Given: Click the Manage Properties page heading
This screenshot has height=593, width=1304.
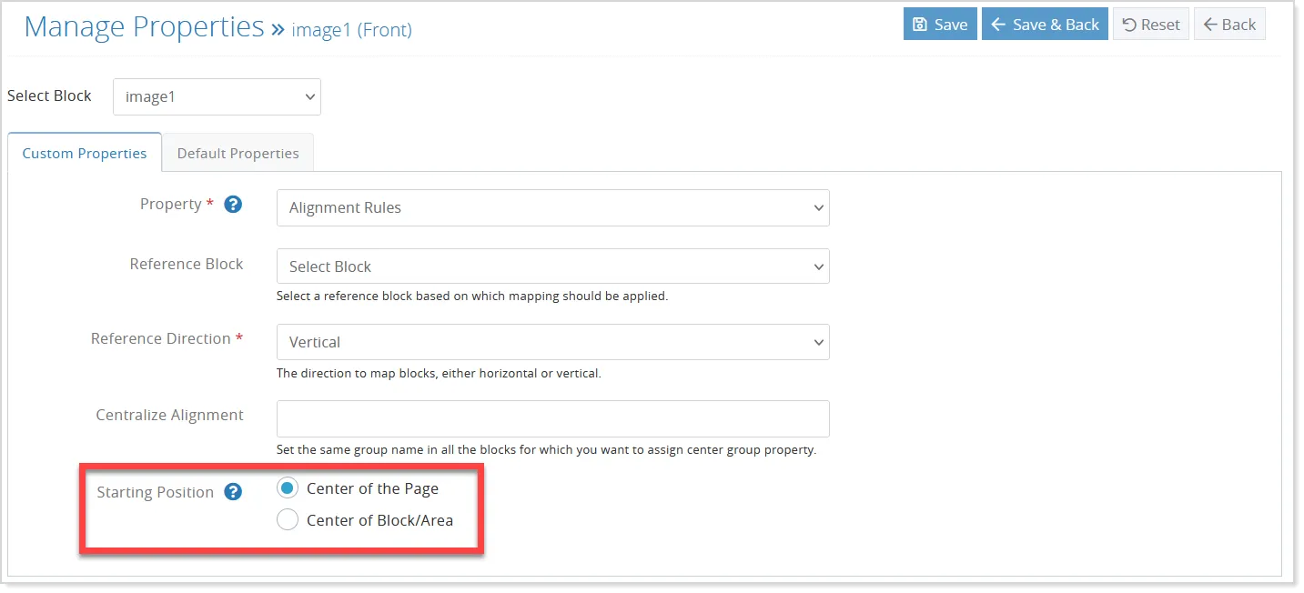Looking at the screenshot, I should click(144, 26).
